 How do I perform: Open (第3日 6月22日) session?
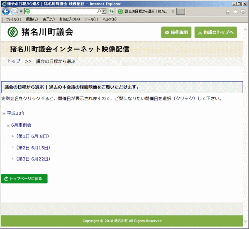pos(33,159)
